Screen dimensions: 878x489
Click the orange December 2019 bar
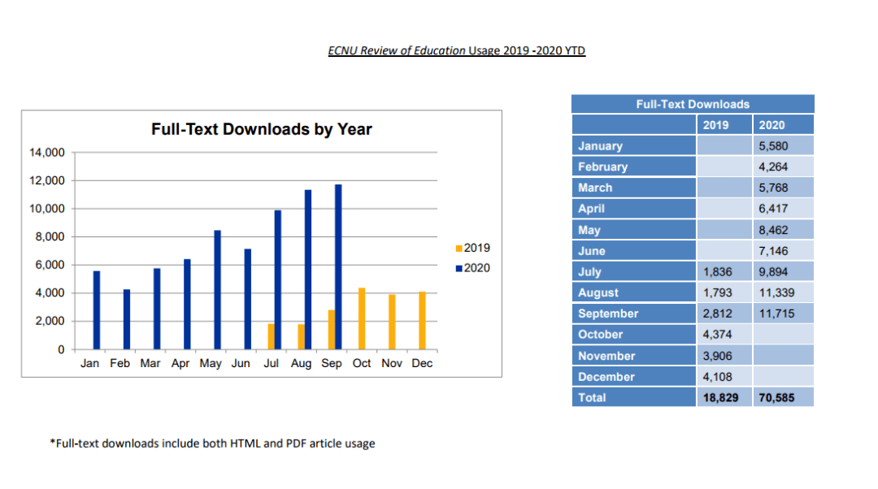tap(422, 321)
